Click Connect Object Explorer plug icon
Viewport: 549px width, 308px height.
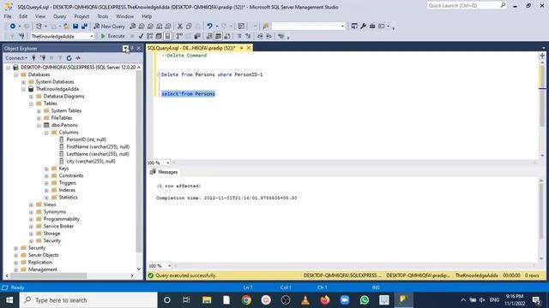click(33, 58)
